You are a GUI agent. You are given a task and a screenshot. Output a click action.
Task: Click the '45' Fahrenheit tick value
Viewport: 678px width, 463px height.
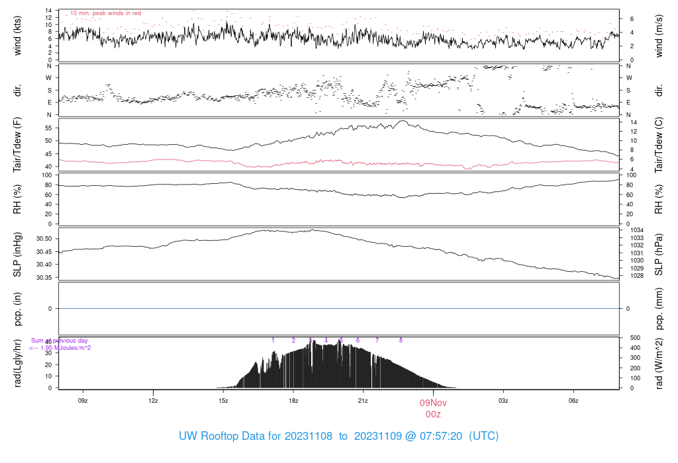(48, 154)
